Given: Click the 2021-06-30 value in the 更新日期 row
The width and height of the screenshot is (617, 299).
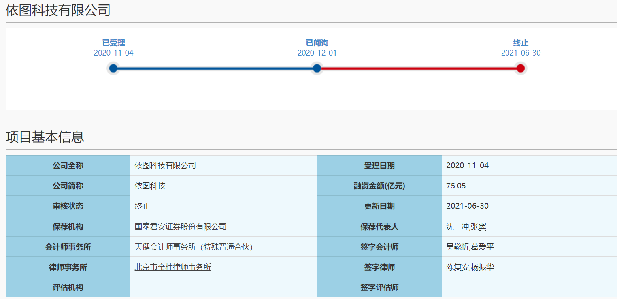Looking at the screenshot, I should tap(467, 206).
